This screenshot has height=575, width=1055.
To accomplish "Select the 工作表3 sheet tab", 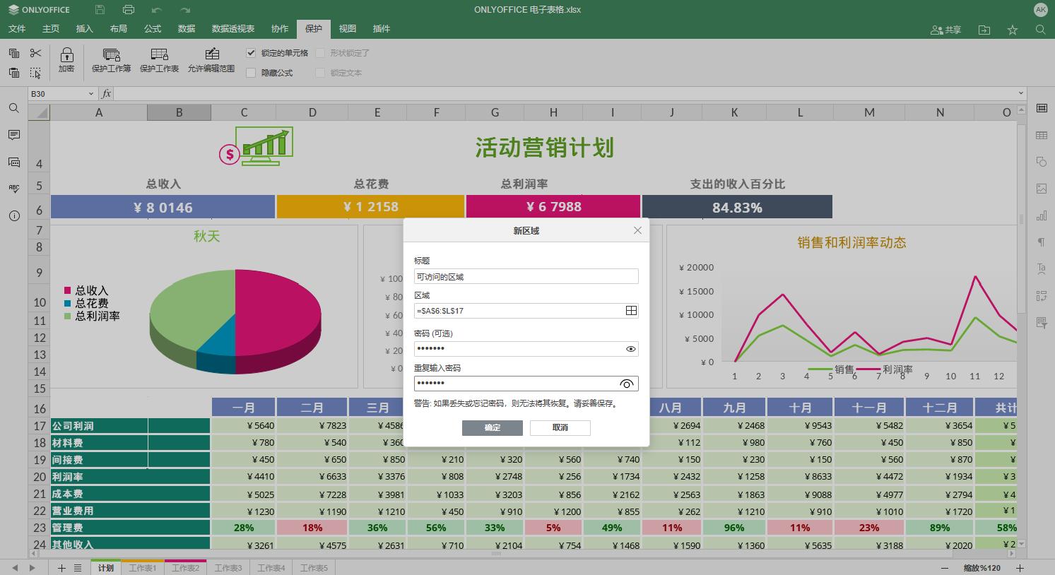I will pos(228,567).
